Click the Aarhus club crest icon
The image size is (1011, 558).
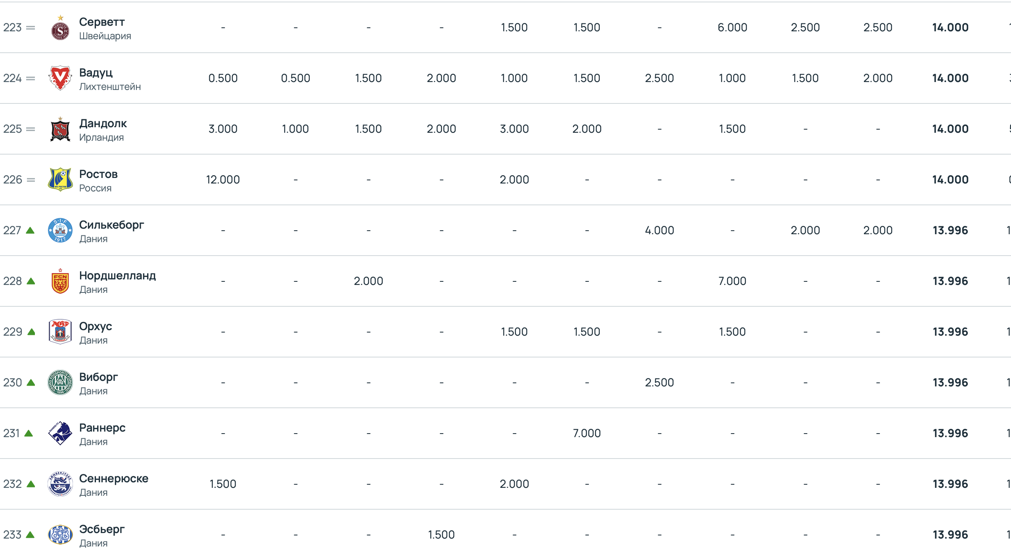coord(60,332)
